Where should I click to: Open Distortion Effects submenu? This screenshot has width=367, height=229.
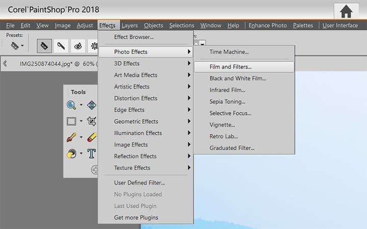(145, 98)
